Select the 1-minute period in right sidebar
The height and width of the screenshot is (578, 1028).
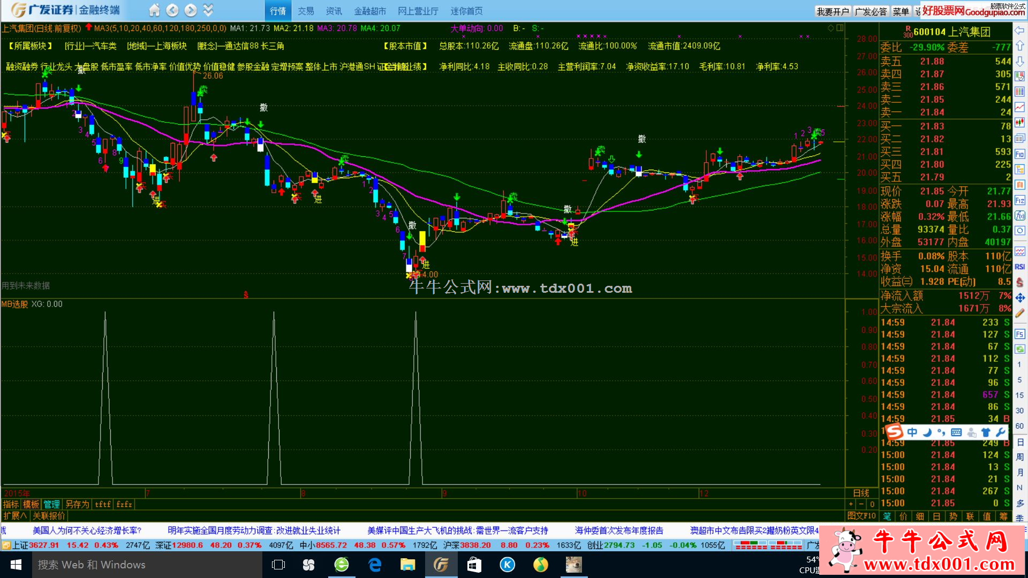(x=1019, y=364)
